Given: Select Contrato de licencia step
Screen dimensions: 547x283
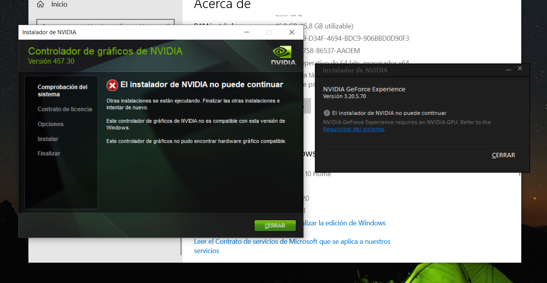Looking at the screenshot, I should 65,109.
